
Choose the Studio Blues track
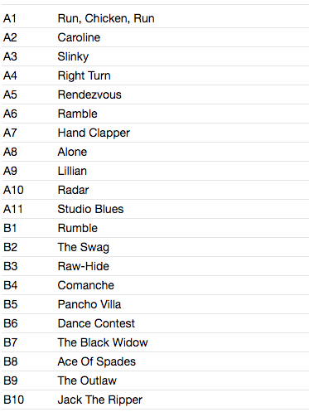click(90, 209)
